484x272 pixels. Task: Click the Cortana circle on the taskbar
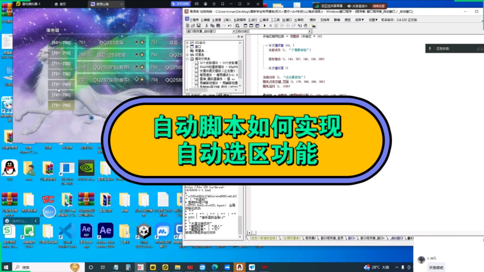tap(91, 267)
